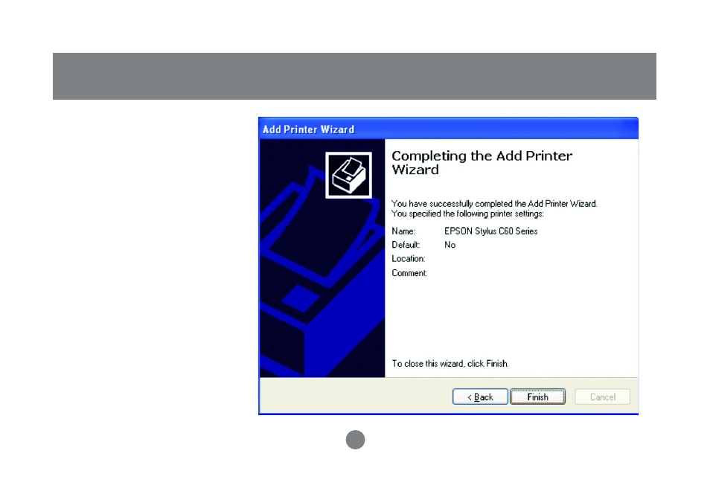
Task: Click 'To close this wizard, click Finish.' text
Action: [x=450, y=364]
